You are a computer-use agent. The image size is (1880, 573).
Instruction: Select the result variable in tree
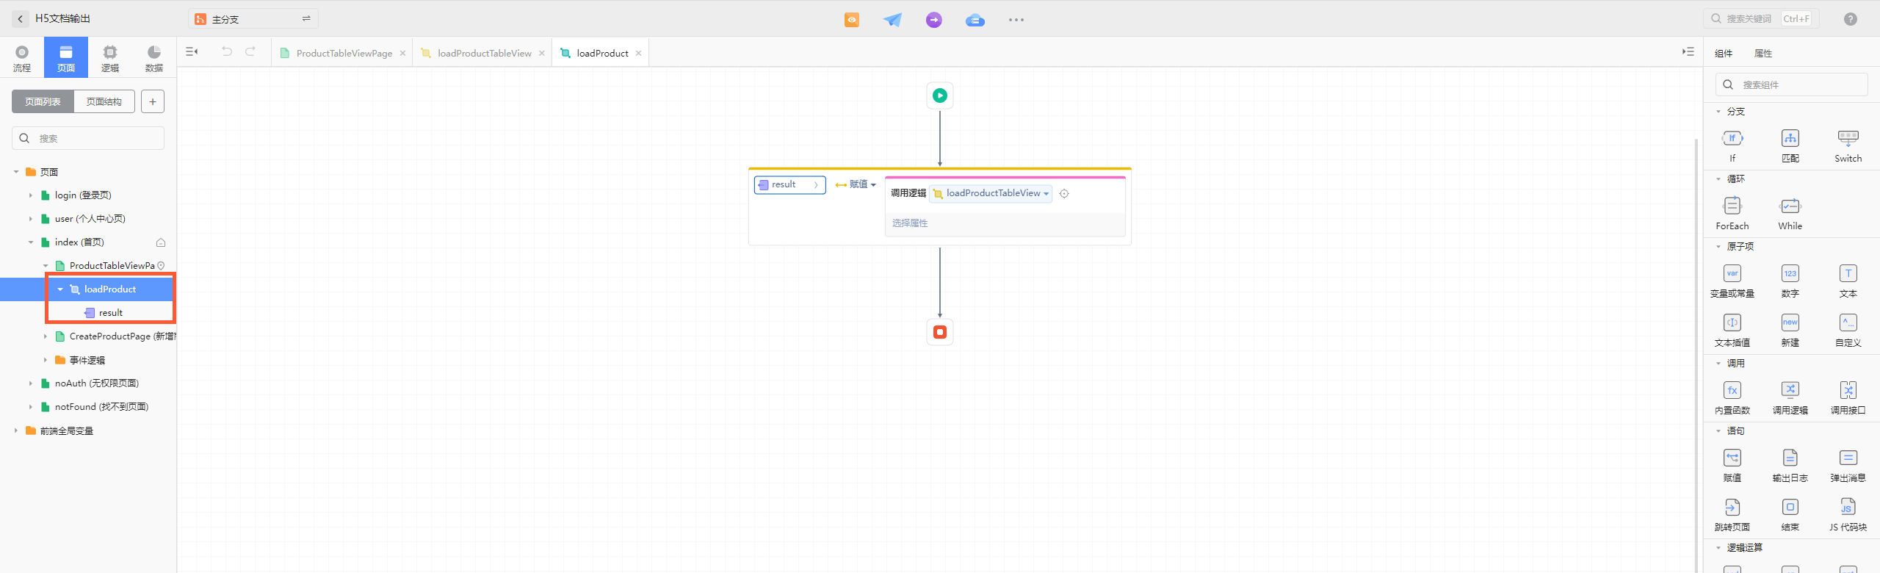tap(111, 313)
